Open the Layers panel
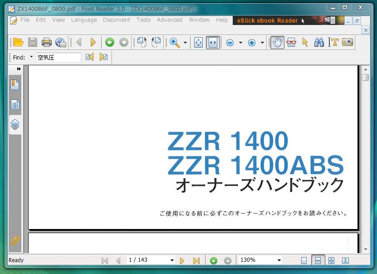 pyautogui.click(x=15, y=125)
